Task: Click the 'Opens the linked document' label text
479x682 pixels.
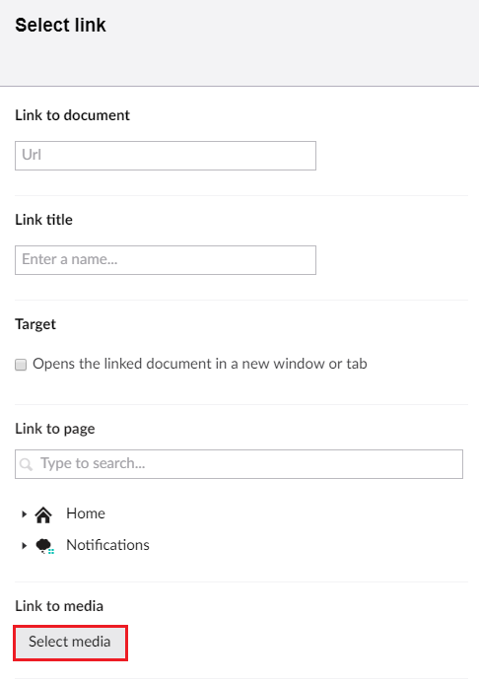Action: tap(200, 364)
